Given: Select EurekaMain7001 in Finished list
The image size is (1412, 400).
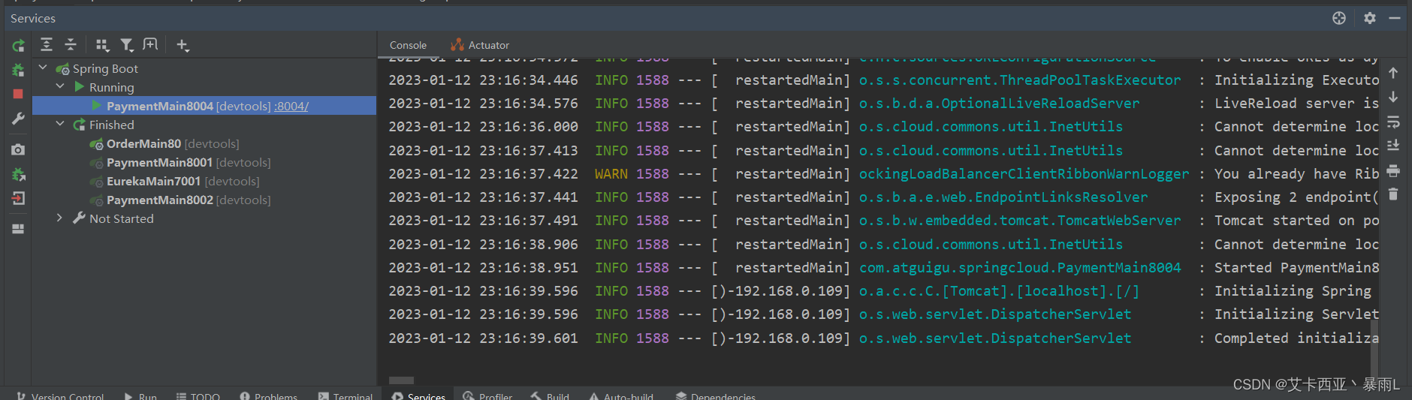Looking at the screenshot, I should (153, 181).
